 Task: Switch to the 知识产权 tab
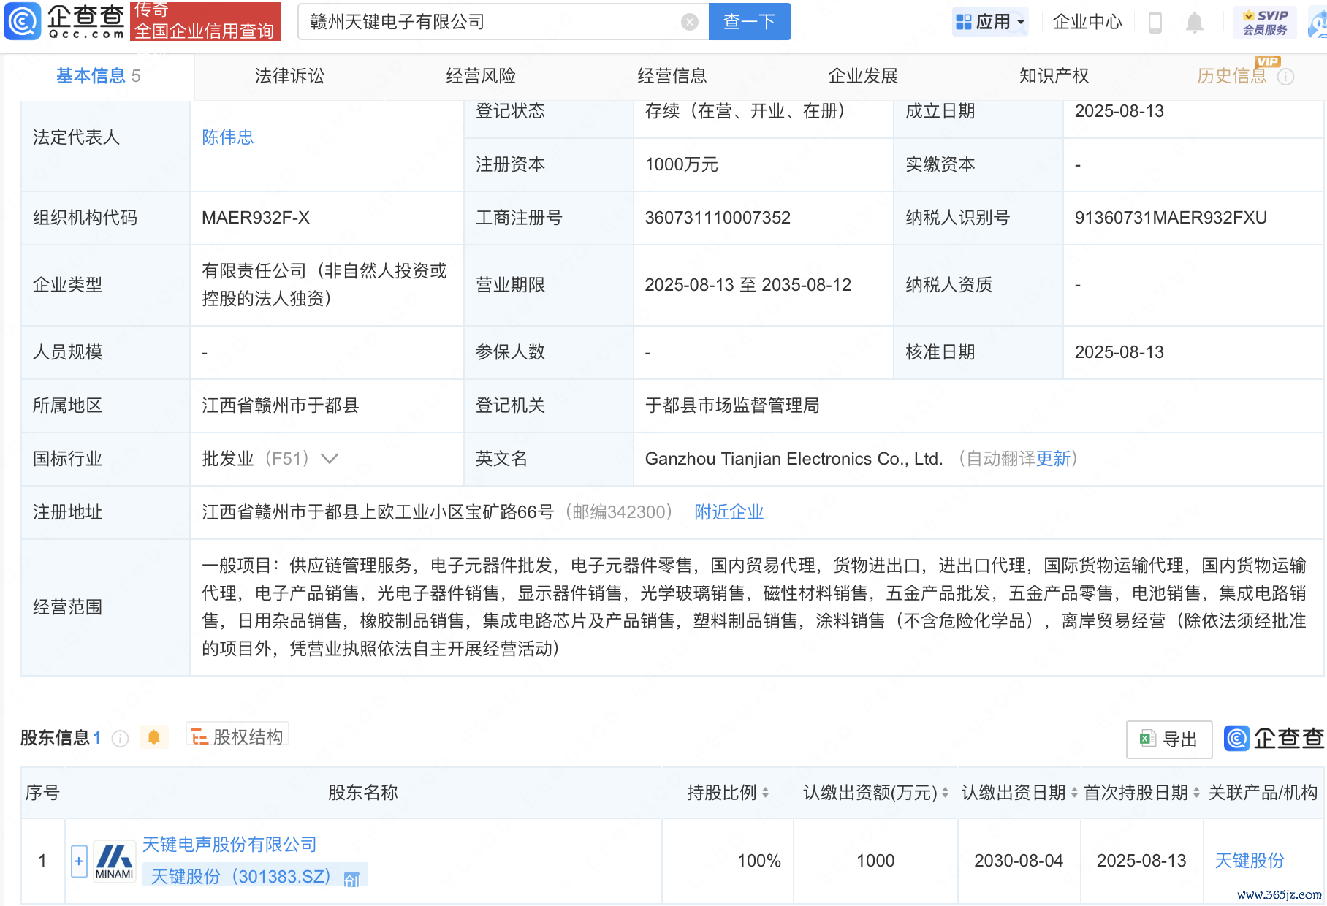(1054, 76)
